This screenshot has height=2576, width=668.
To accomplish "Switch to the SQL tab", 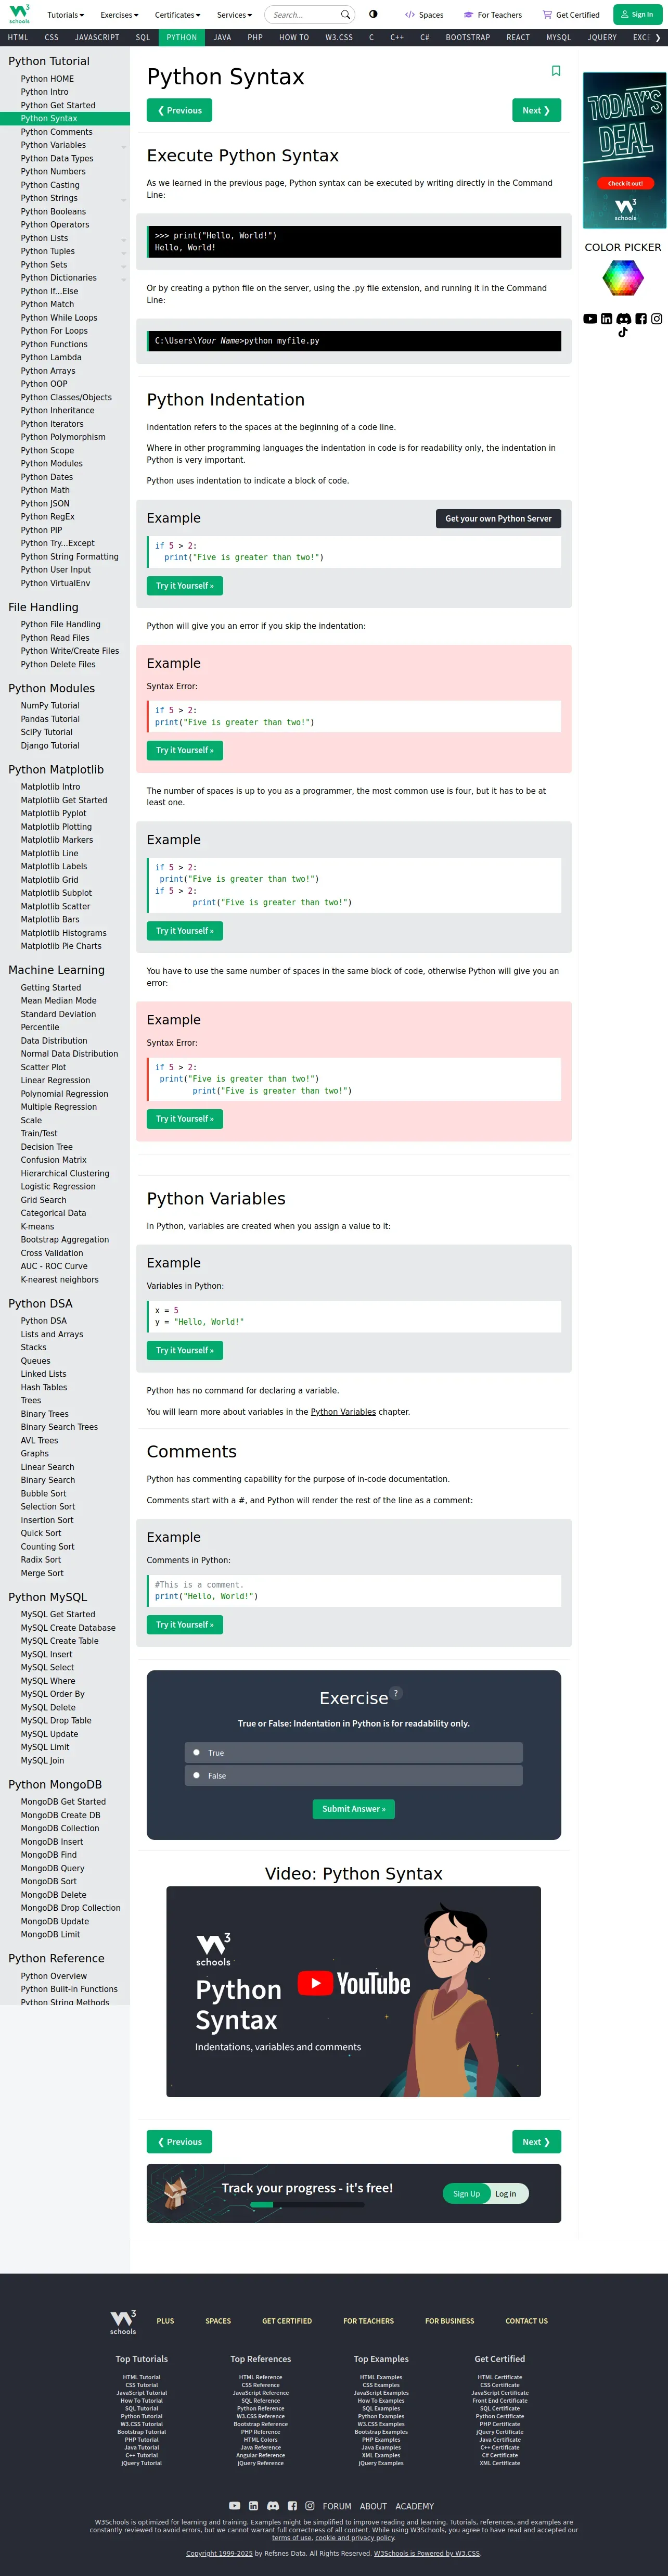I will 143,37.
